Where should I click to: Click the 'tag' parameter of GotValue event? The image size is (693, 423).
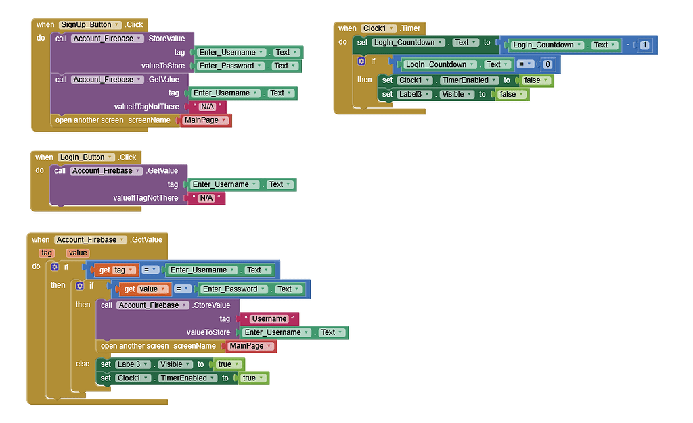tap(47, 253)
